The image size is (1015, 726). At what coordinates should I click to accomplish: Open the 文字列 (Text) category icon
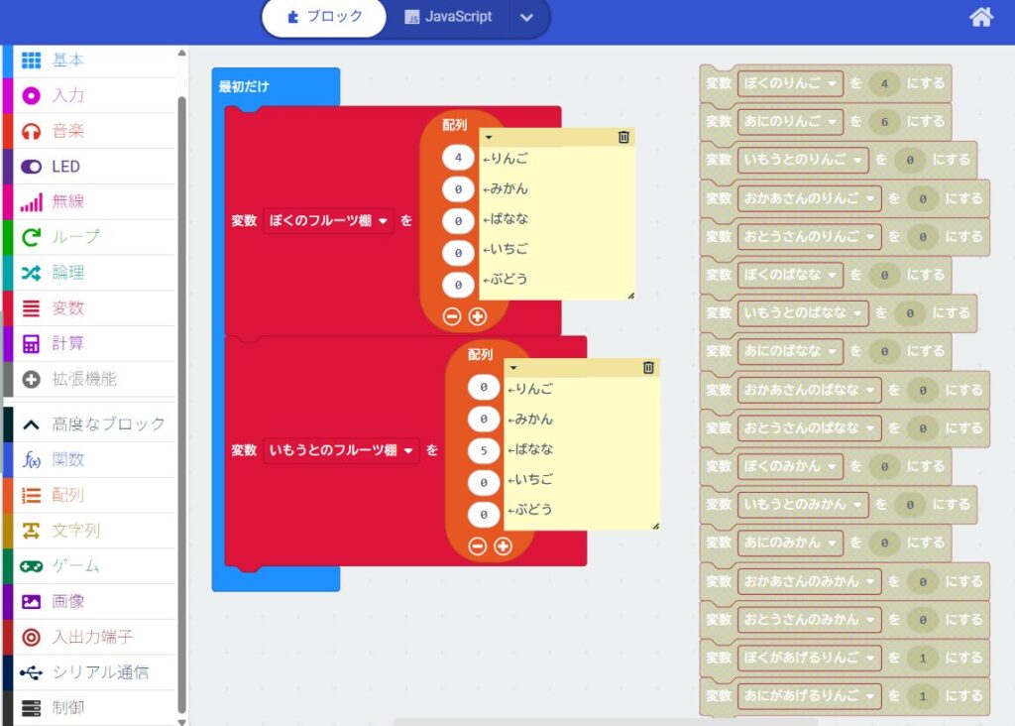point(31,531)
